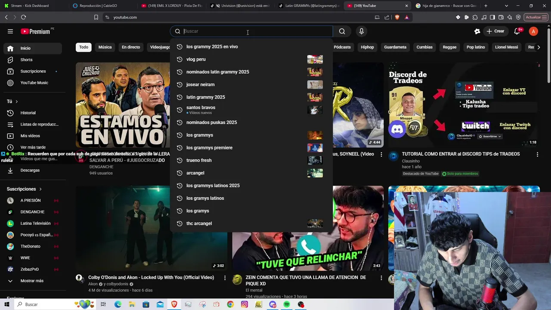
Task: Choose suggestion 'los grammy 2025 en vivo'
Action: [x=251, y=46]
